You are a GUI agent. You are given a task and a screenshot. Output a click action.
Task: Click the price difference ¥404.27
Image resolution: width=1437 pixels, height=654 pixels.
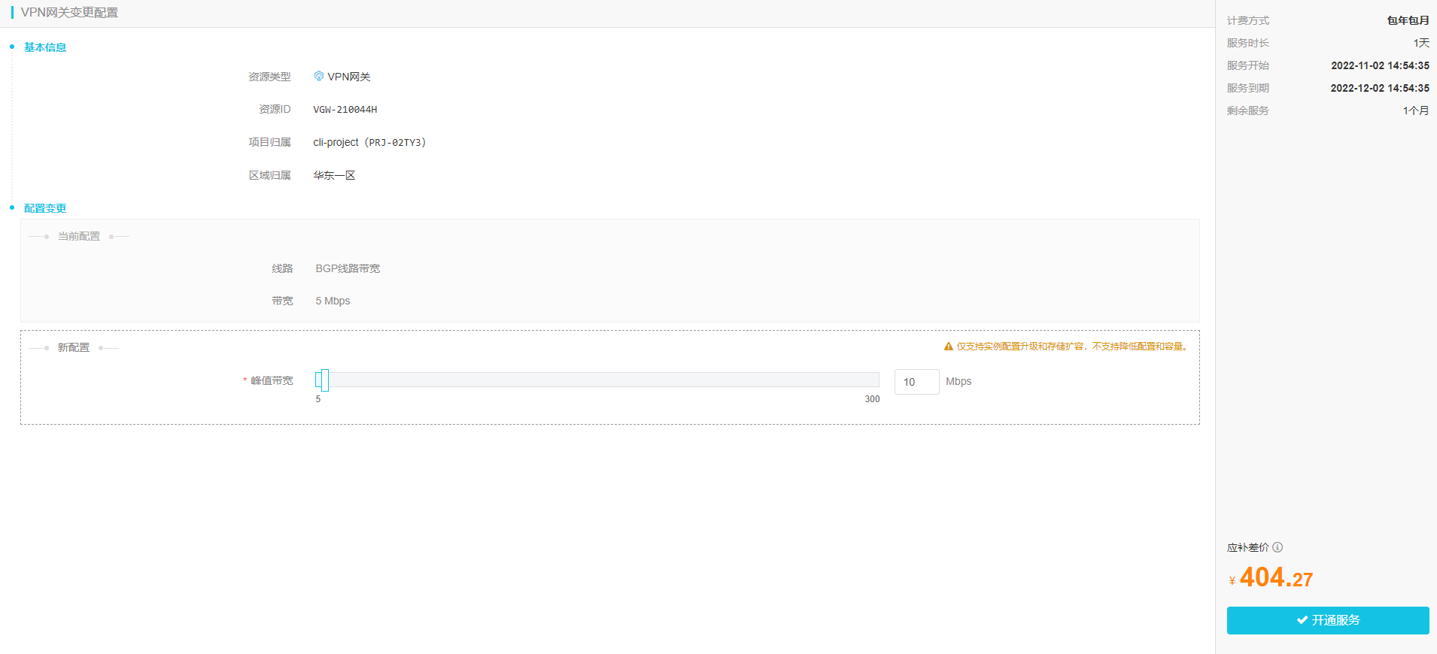point(1271,577)
